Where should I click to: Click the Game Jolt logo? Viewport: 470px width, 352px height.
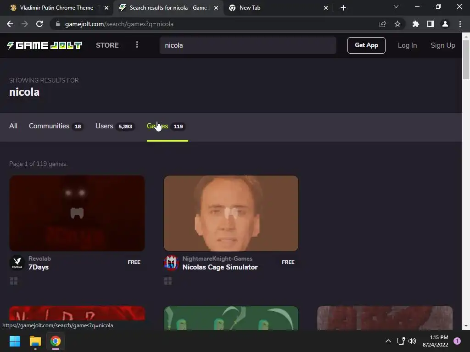point(45,45)
